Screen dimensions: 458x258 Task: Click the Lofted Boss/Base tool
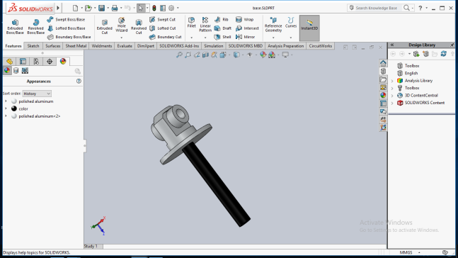(67, 28)
